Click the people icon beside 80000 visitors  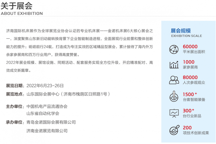pyautogui.click(x=174, y=80)
